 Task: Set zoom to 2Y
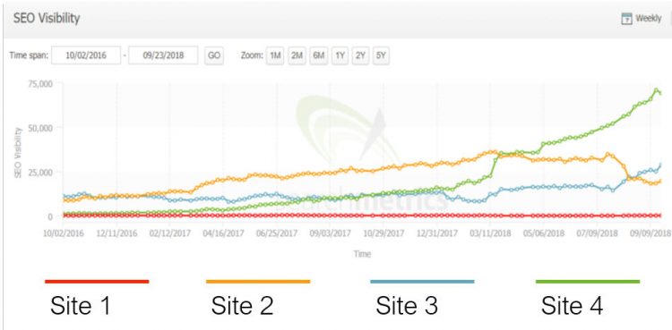pos(360,55)
